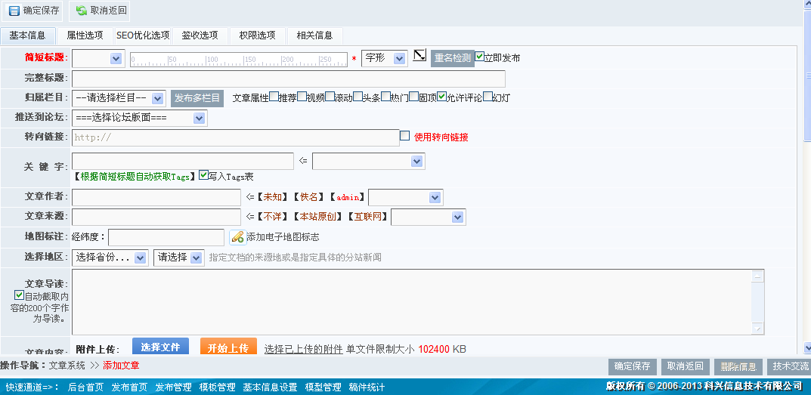
Task: Set author to admin
Action: tap(347, 197)
